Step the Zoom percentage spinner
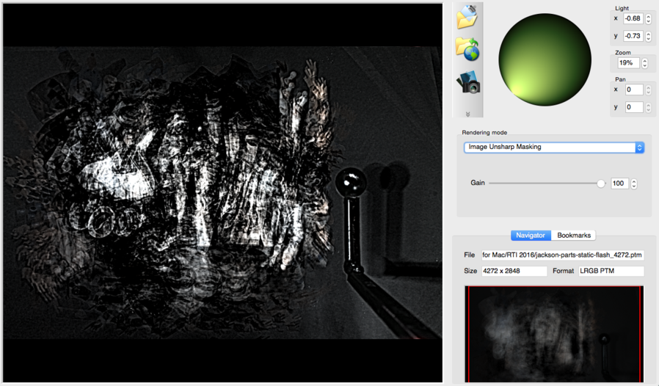The height and width of the screenshot is (386, 659). (645, 63)
